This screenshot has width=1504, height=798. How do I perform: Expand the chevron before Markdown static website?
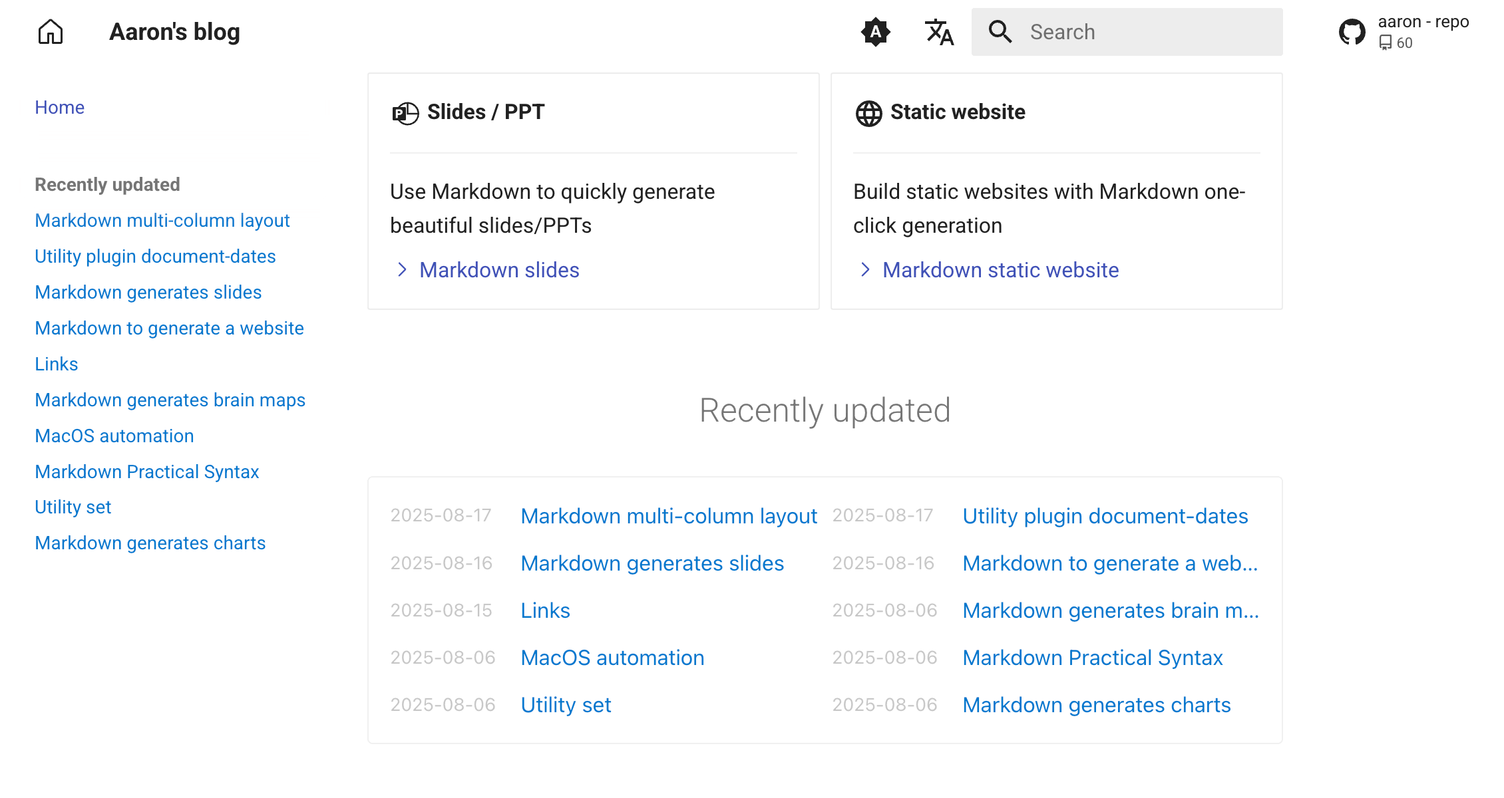click(x=865, y=269)
